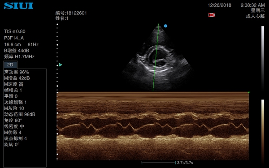Image resolution: width=269 pixels, height=168 pixels.
Task: Select the 2D tab
Action: pyautogui.click(x=10, y=65)
